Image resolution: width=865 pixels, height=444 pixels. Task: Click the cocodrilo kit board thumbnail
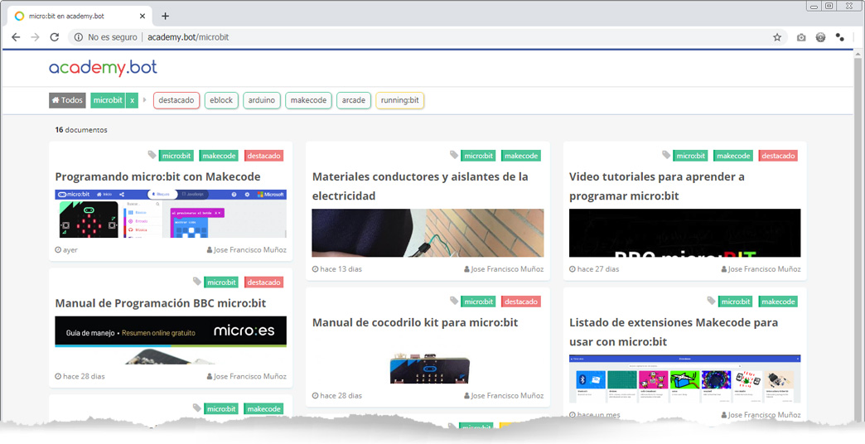(430, 369)
